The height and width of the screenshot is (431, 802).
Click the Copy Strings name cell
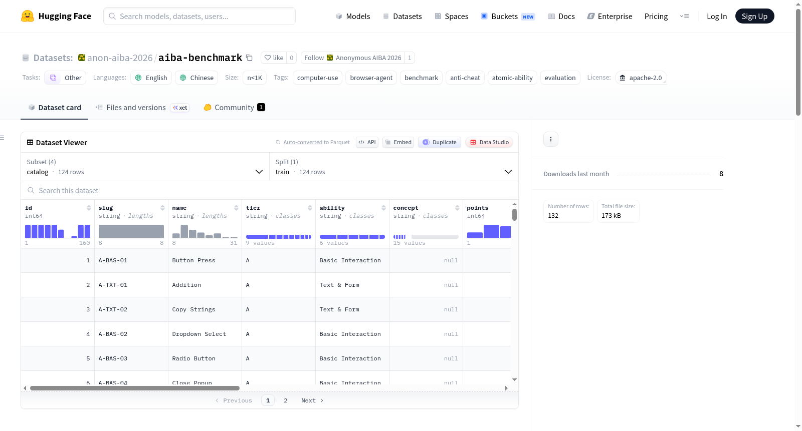(205, 309)
